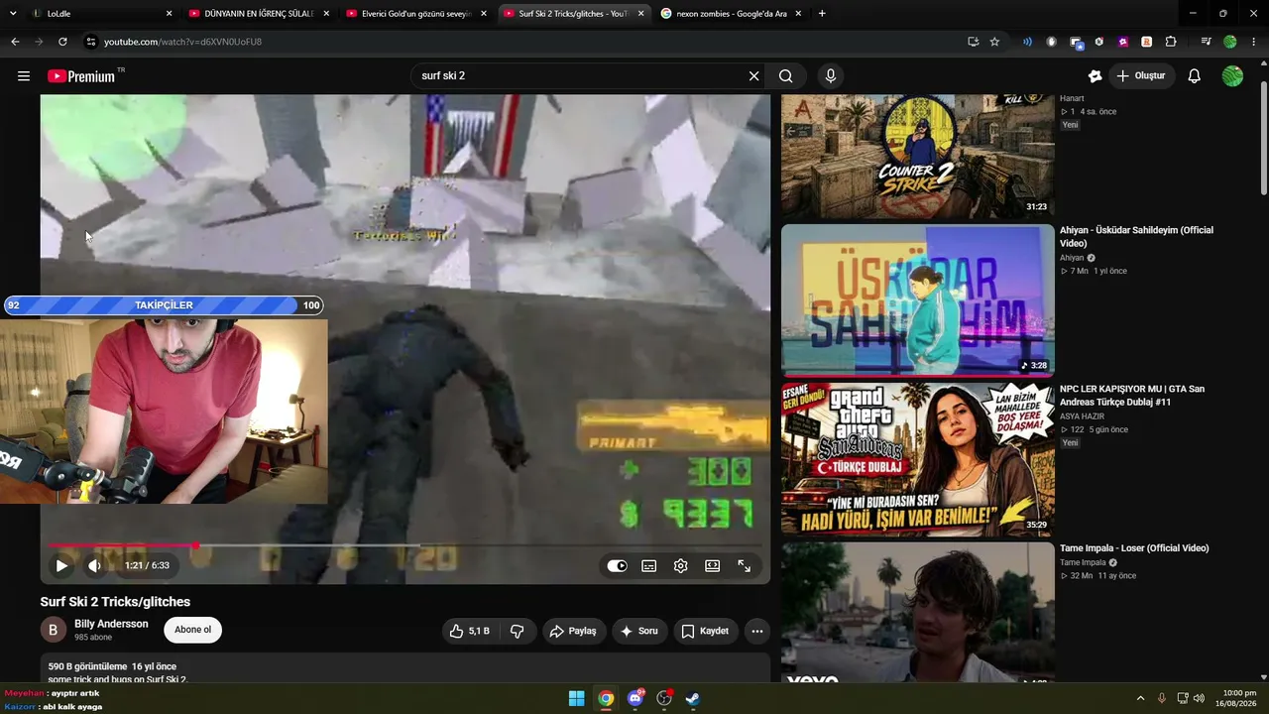Open the Oluştur create menu
Viewport: 1269px width, 714px height.
coord(1141,76)
